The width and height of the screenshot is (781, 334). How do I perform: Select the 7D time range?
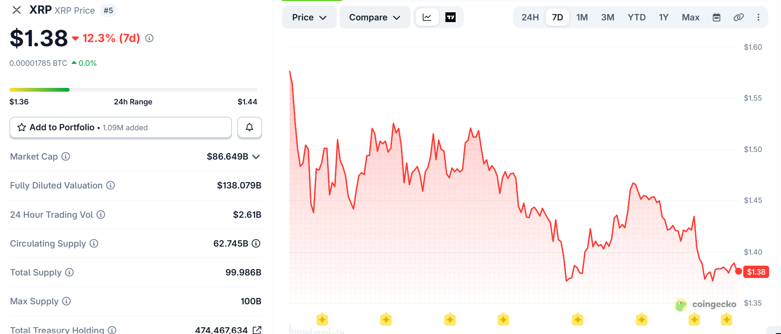pos(557,17)
